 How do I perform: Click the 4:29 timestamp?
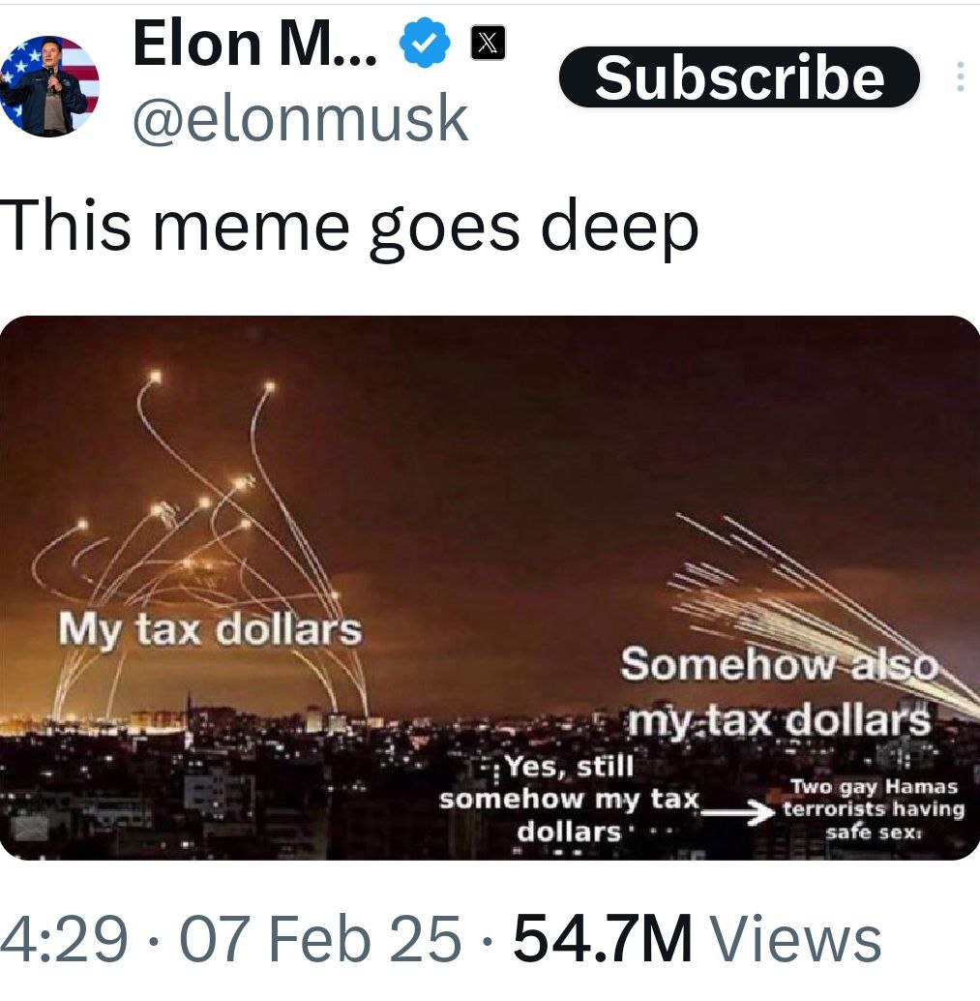[64, 938]
